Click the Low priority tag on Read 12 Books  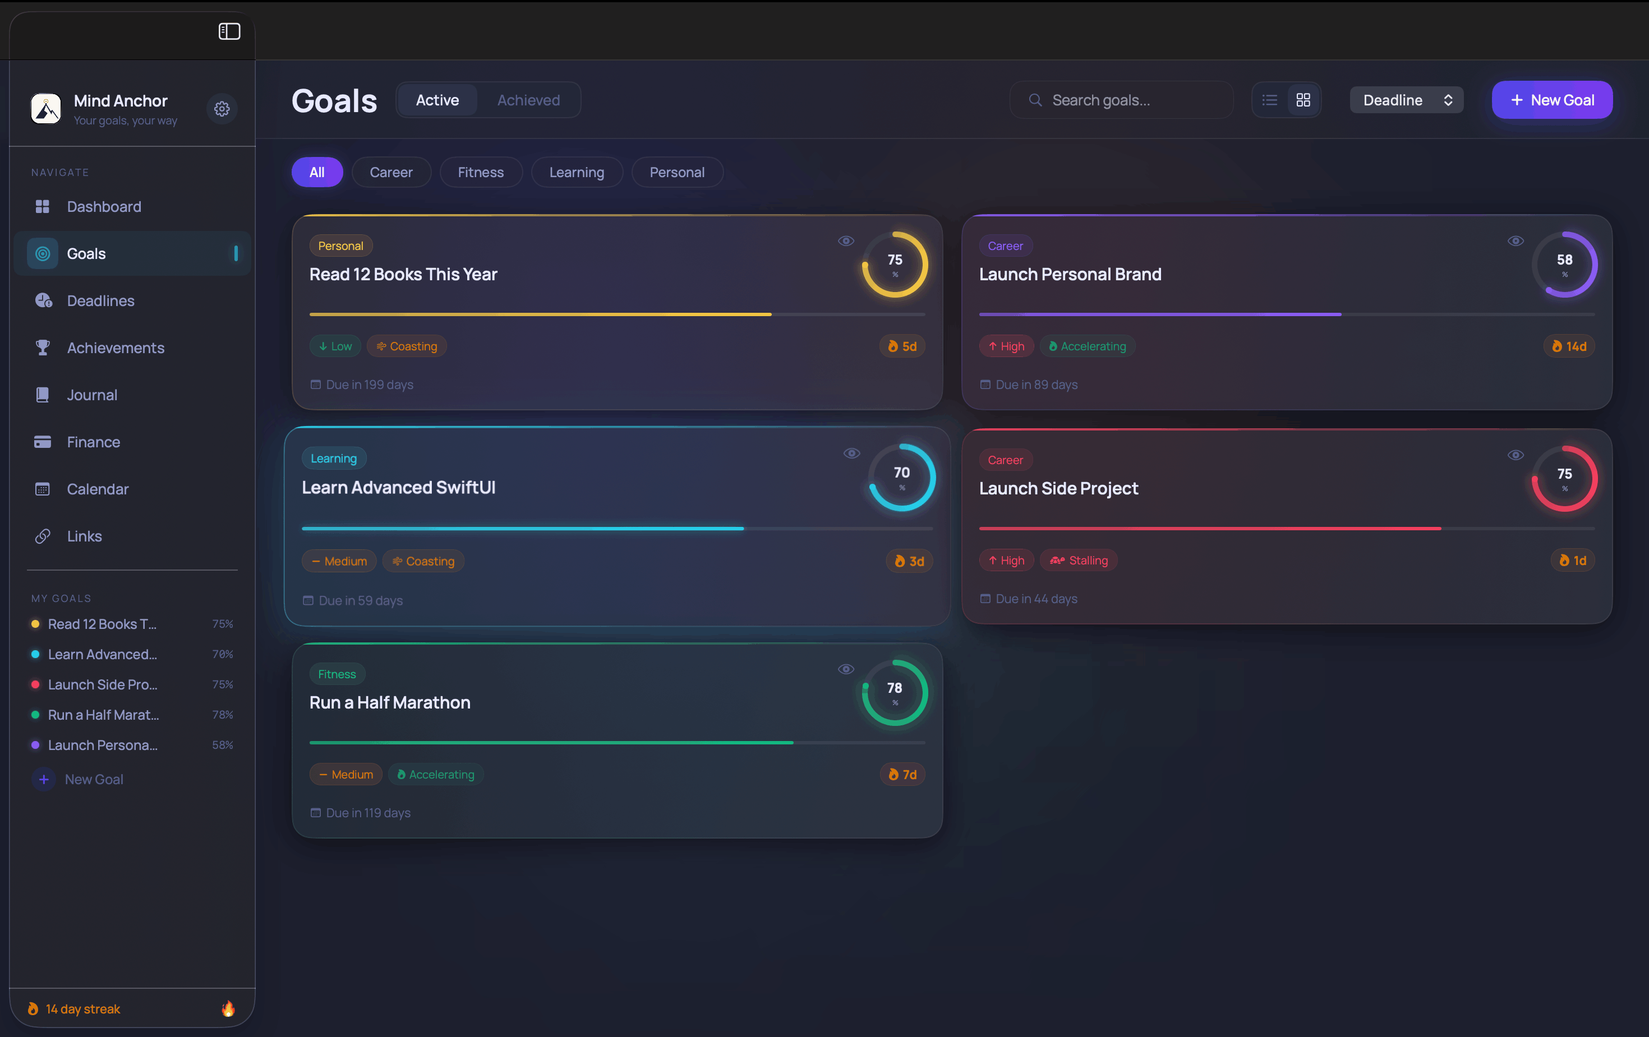pyautogui.click(x=335, y=346)
